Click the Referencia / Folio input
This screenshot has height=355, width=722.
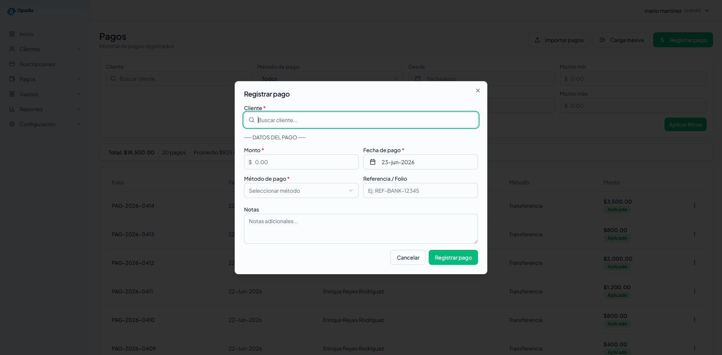pyautogui.click(x=420, y=190)
